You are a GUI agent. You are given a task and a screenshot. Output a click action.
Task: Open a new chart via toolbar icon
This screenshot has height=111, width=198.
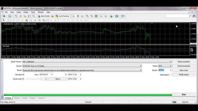point(4,16)
